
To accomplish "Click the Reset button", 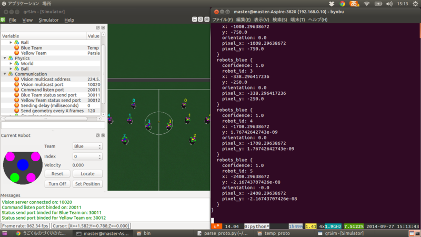I will 57,174.
